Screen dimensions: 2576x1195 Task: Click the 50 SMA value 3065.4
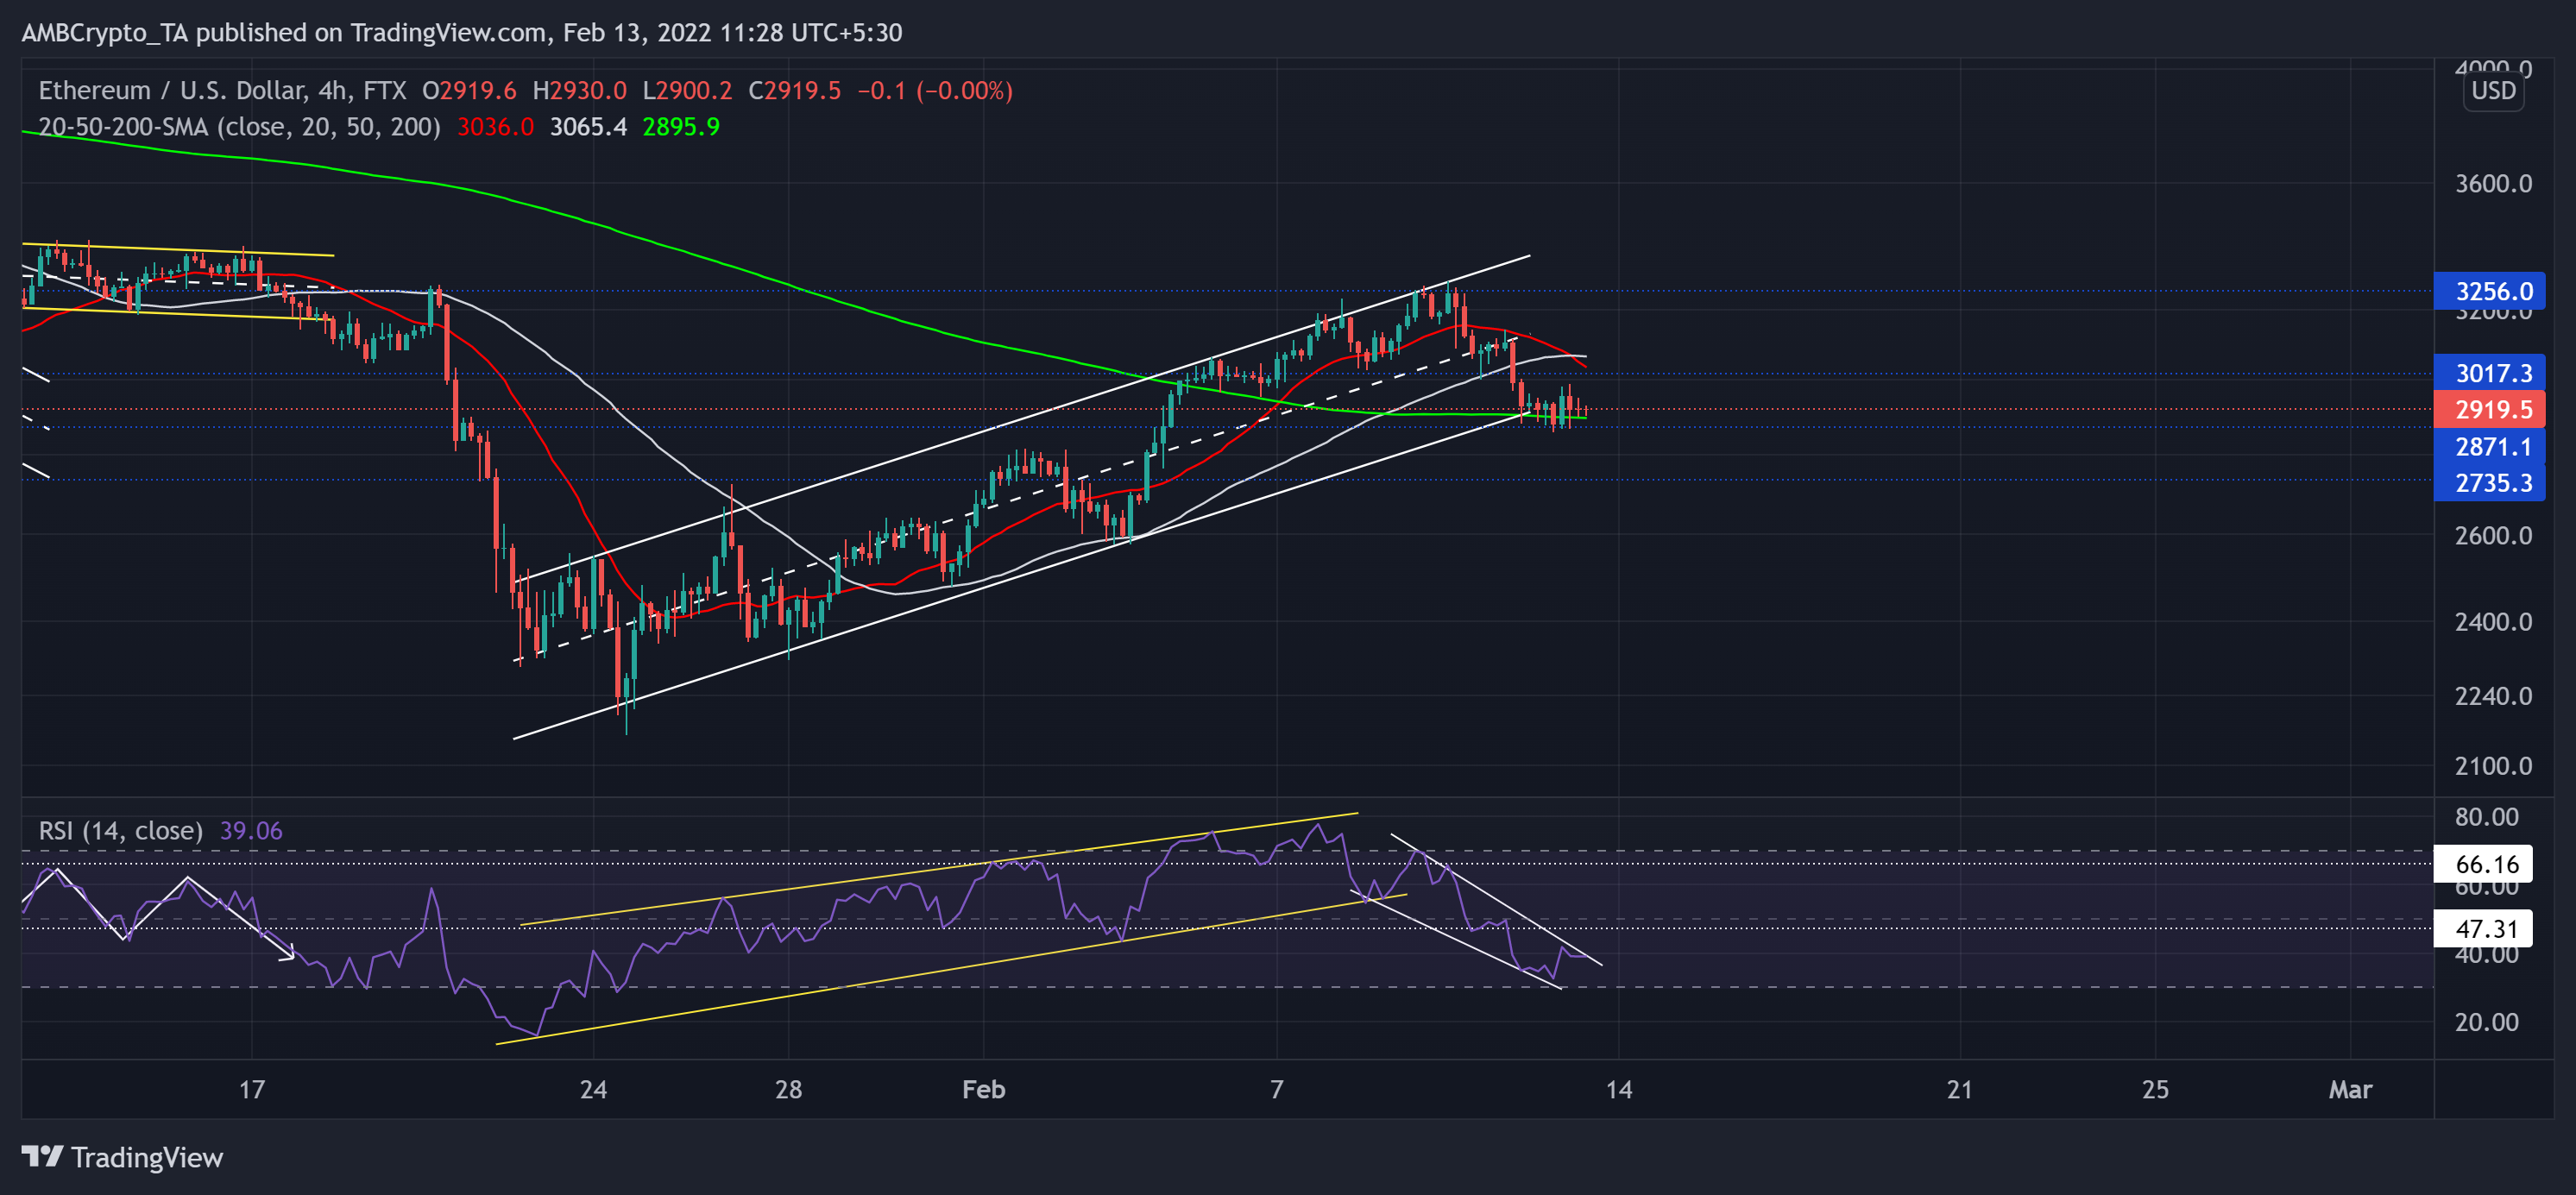(588, 127)
